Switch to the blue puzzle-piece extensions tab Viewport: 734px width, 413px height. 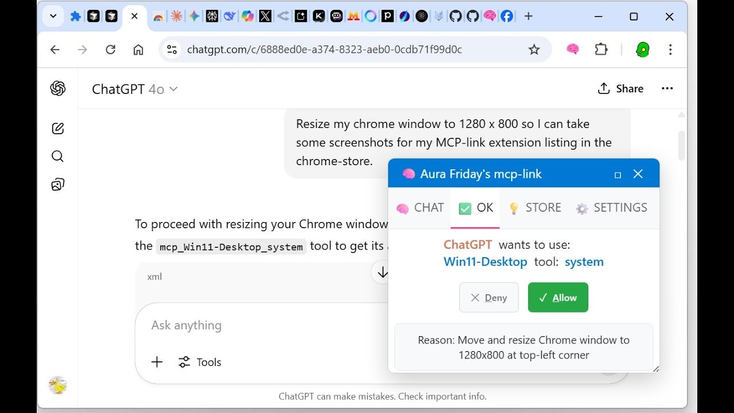(75, 17)
